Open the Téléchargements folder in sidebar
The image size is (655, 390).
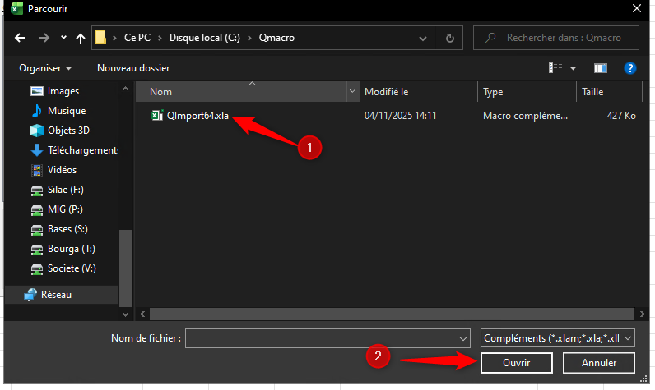coord(82,150)
